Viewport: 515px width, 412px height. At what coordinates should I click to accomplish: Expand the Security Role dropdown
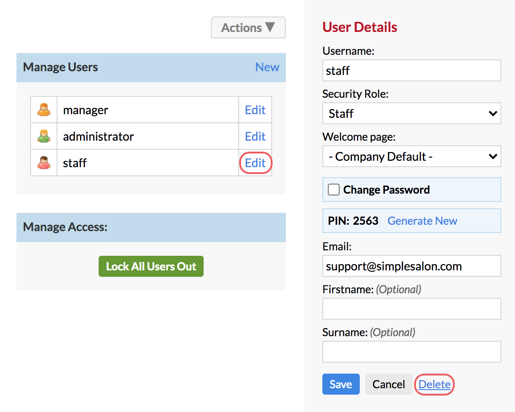(411, 113)
